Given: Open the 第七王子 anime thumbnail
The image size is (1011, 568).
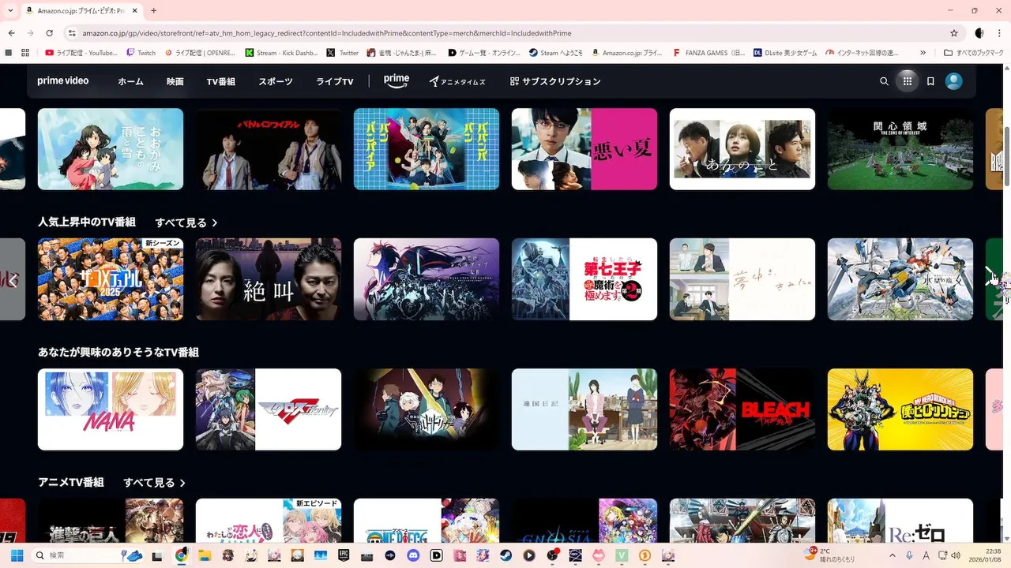Looking at the screenshot, I should pos(584,279).
